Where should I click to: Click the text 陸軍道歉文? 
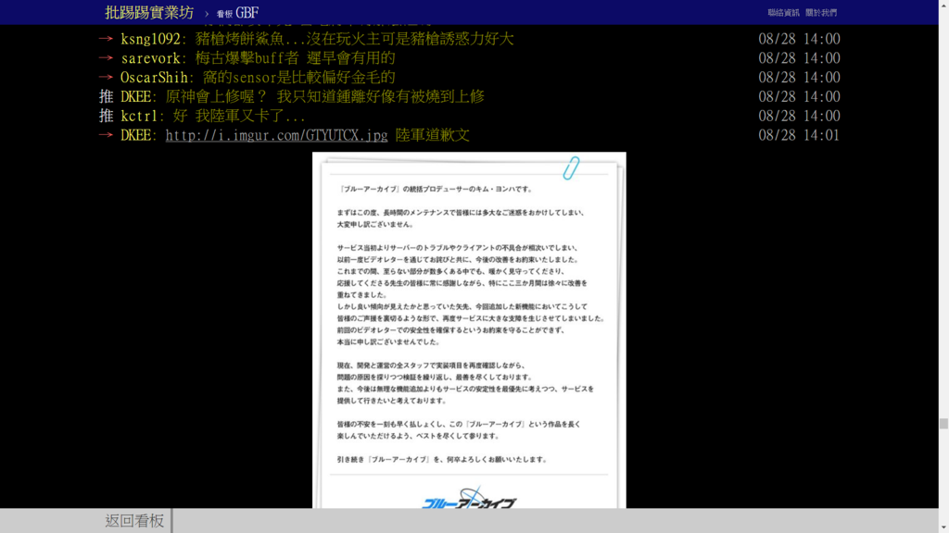[432, 135]
